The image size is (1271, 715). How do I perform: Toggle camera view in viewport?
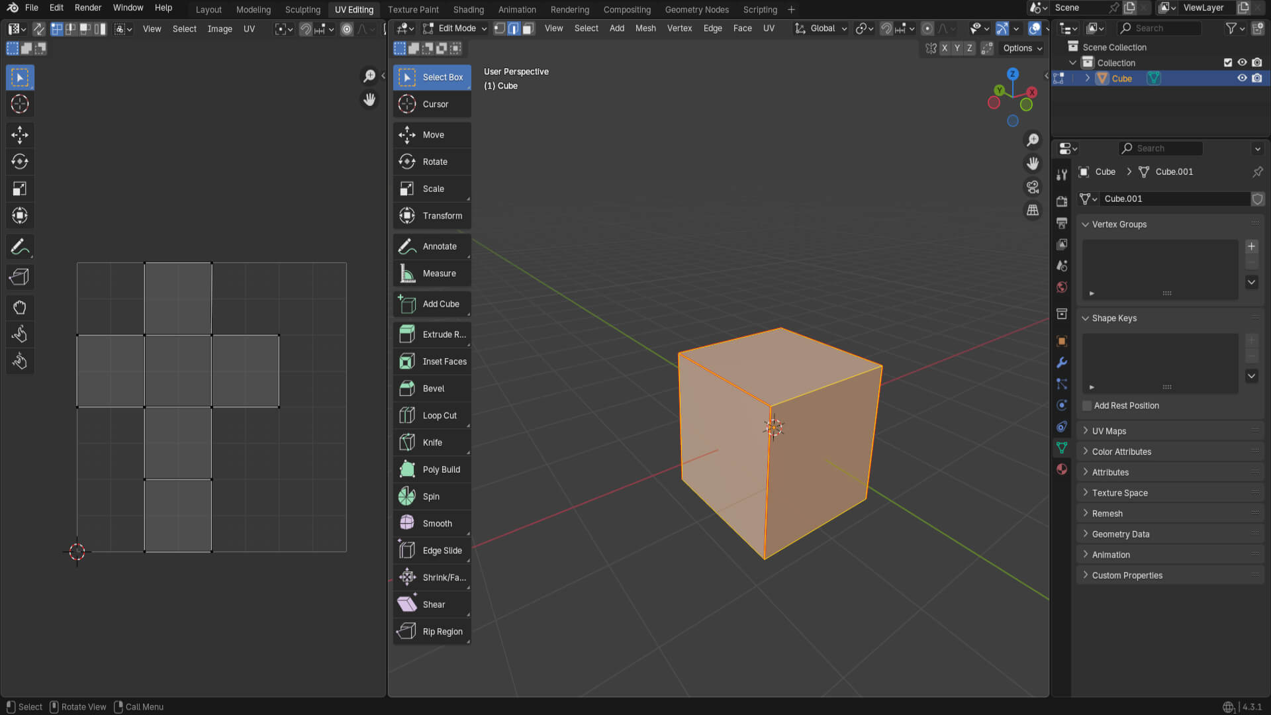pos(1032,187)
